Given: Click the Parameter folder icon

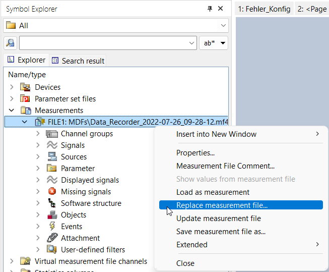Looking at the screenshot, I should (52, 168).
